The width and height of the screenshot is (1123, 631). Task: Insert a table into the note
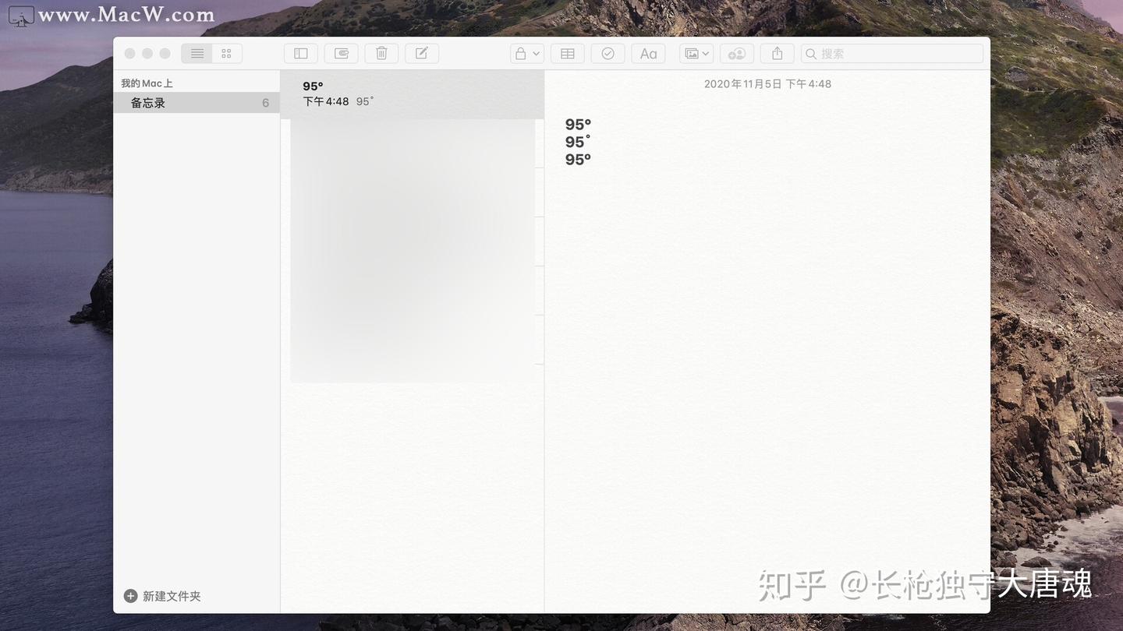click(x=567, y=53)
